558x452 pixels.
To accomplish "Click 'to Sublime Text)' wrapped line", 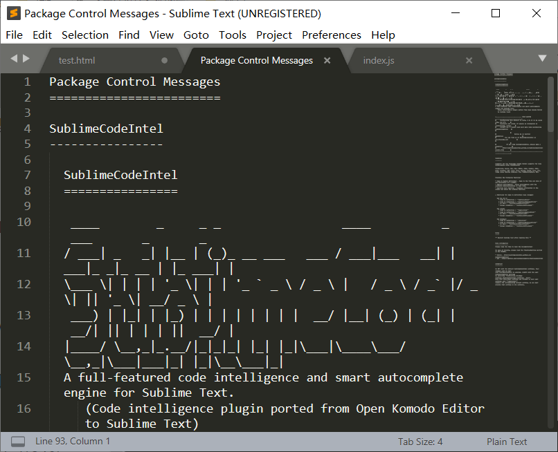I will 142,424.
